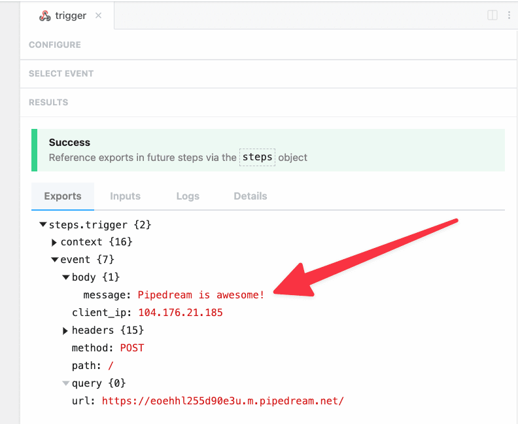The width and height of the screenshot is (518, 424).
Task: Expand the CONFIGURE section
Action: [268, 44]
